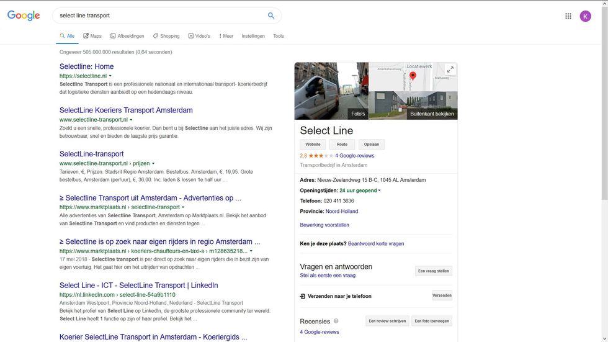Viewport: 608px width, 342px height.
Task: Click the Route button
Action: [342, 144]
